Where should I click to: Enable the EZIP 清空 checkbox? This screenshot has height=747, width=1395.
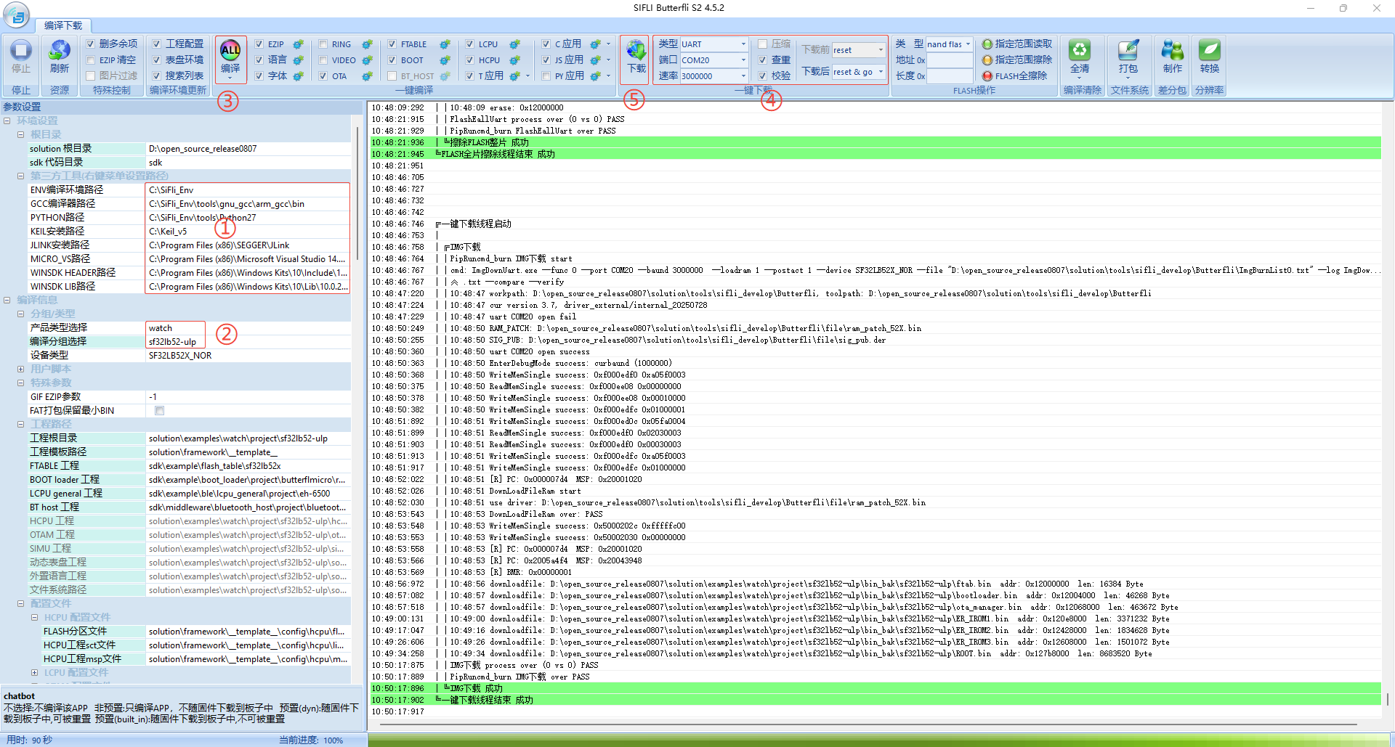pos(91,60)
